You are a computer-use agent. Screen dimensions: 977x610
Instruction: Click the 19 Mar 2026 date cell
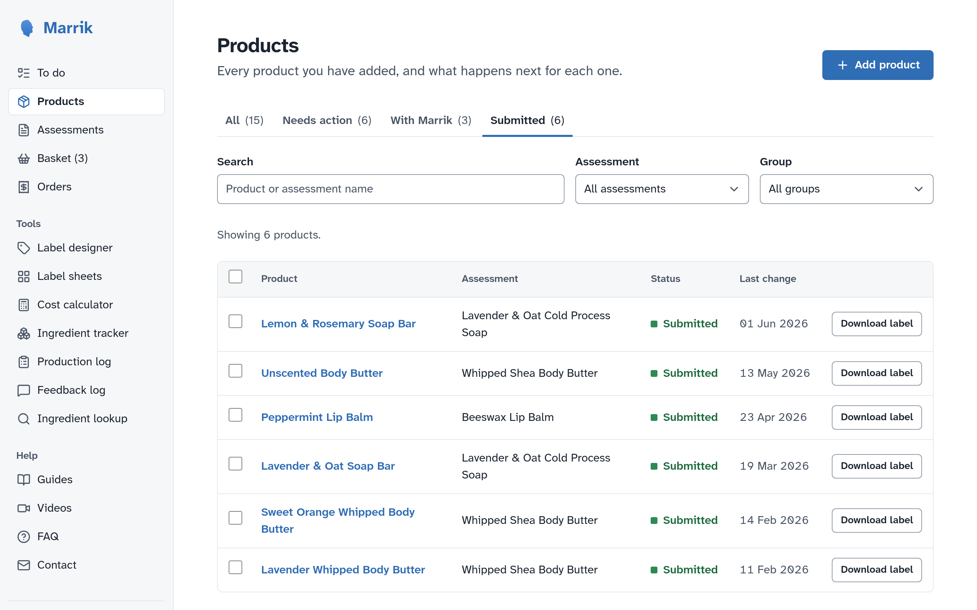coord(774,466)
